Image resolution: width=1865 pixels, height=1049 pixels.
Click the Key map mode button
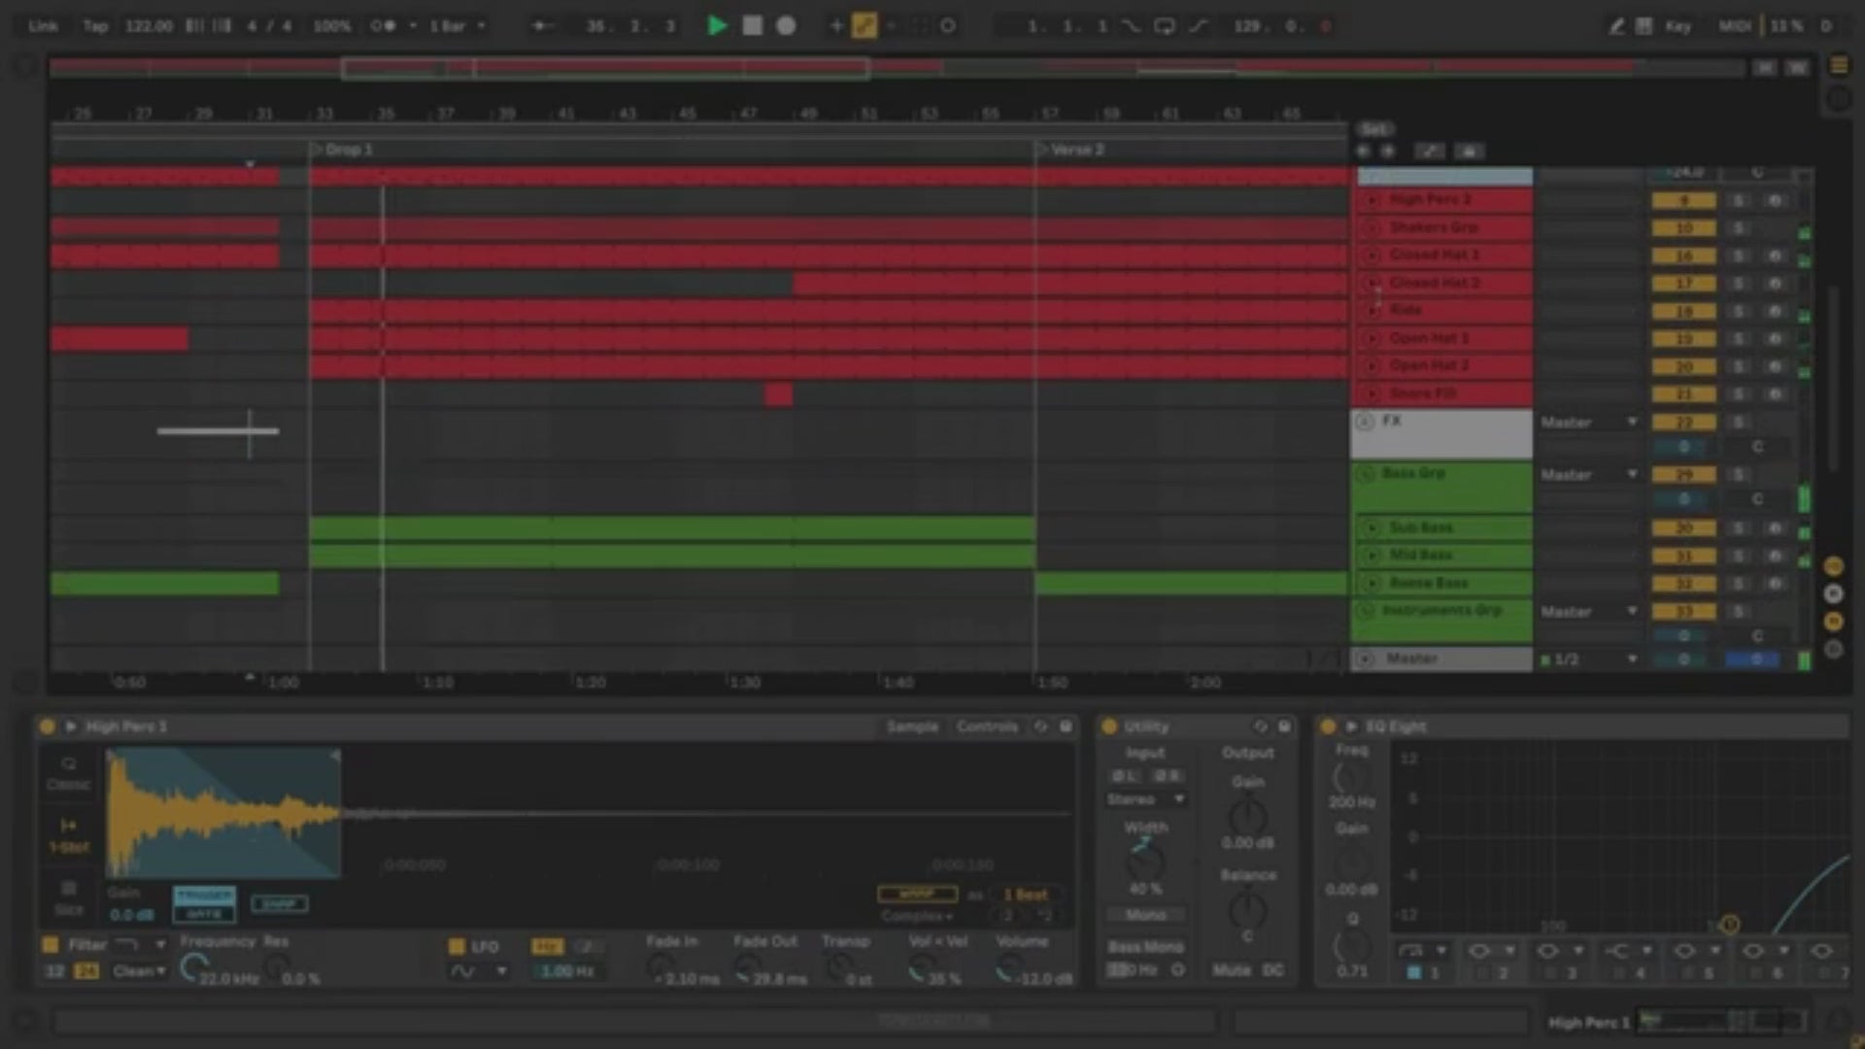[x=1678, y=26]
